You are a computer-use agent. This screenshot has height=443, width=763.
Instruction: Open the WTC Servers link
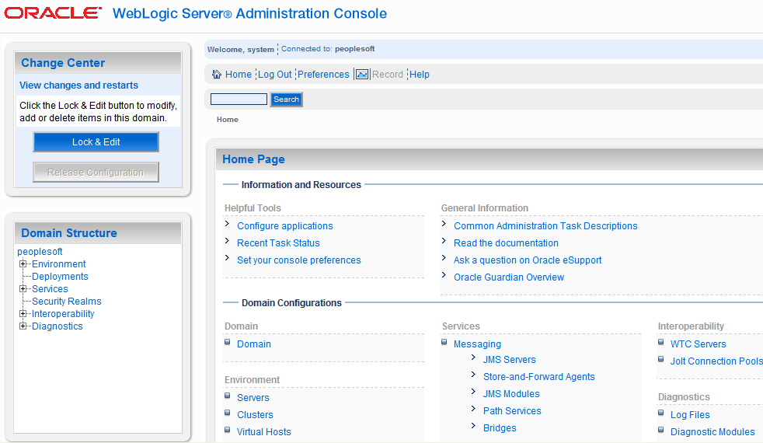pyautogui.click(x=699, y=344)
